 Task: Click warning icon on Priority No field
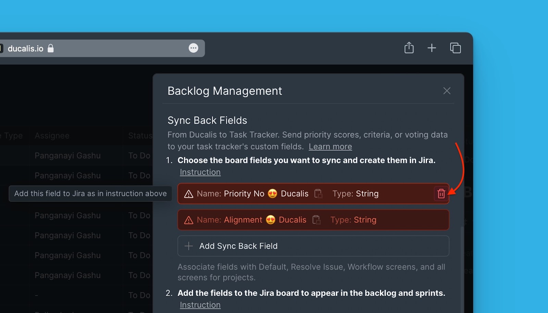189,194
